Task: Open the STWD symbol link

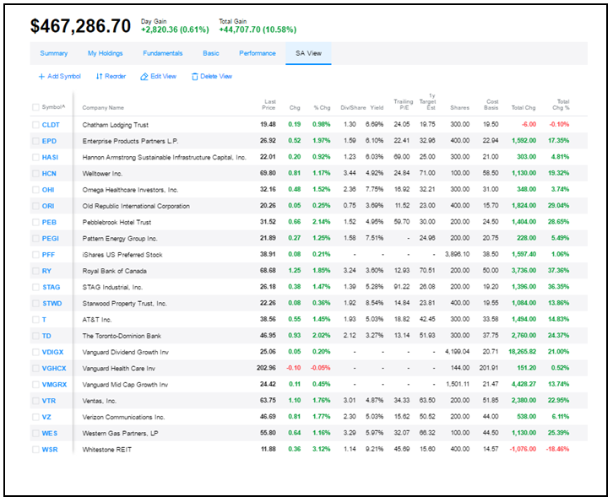Action: pos(52,304)
